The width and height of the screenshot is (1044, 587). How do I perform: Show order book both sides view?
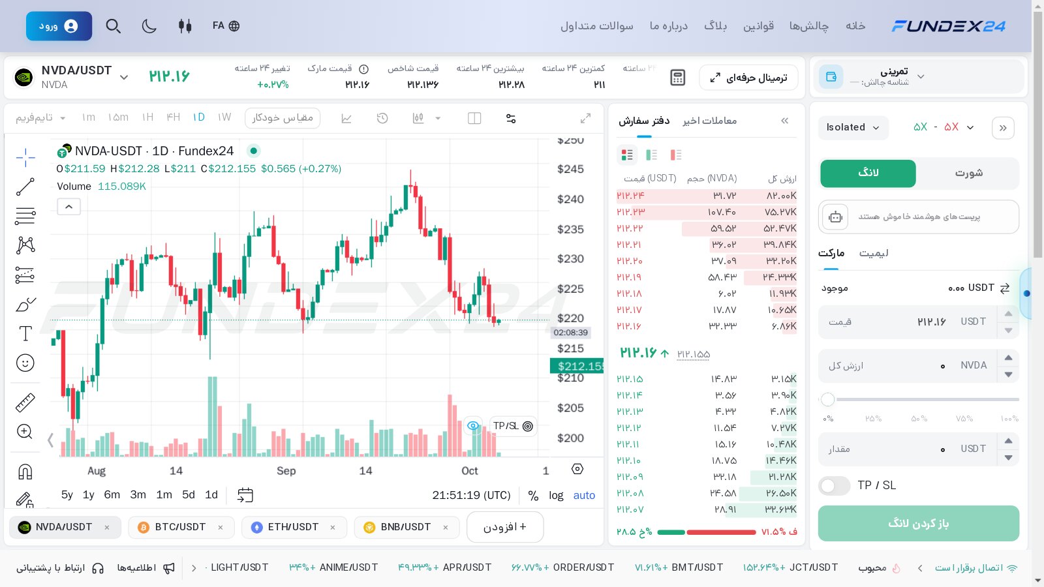(x=627, y=155)
